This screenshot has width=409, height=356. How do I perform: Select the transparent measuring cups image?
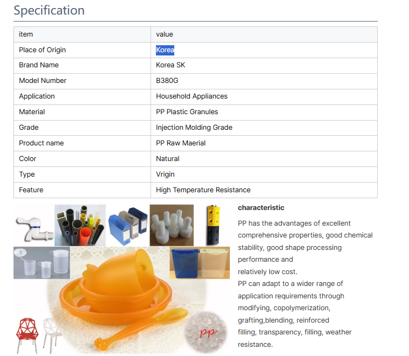[x=40, y=262]
